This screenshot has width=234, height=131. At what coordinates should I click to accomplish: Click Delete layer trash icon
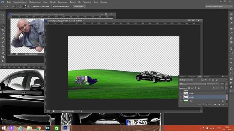coord(223,104)
